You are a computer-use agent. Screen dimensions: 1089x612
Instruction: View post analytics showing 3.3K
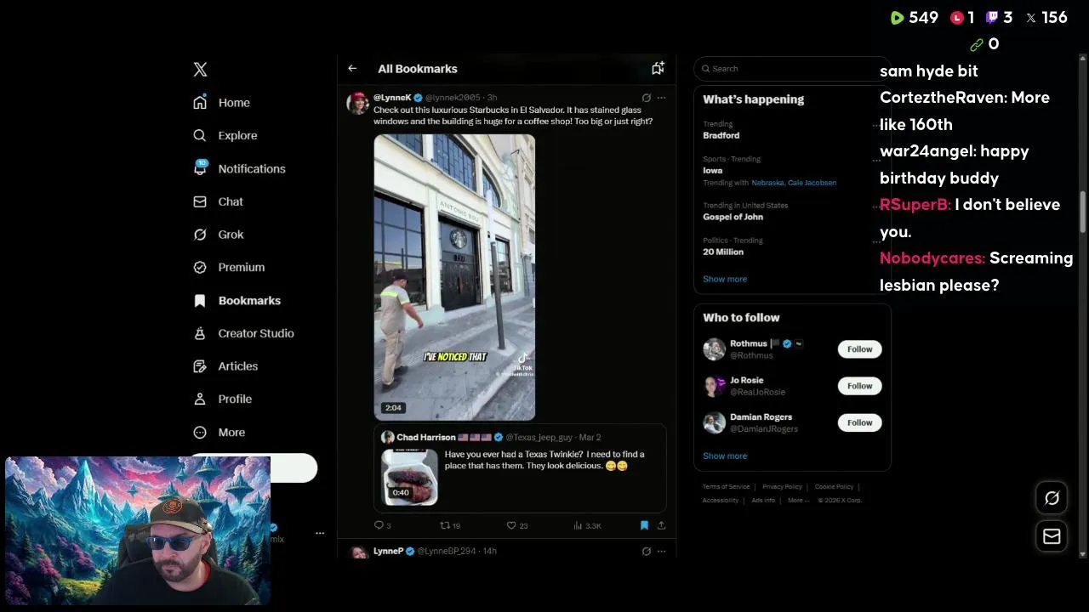pos(587,525)
